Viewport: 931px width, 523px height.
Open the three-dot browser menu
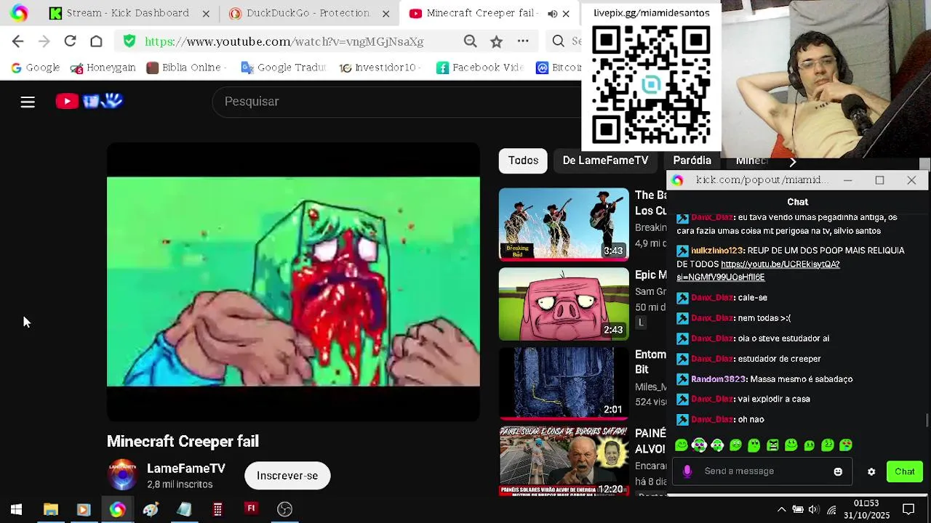point(523,41)
